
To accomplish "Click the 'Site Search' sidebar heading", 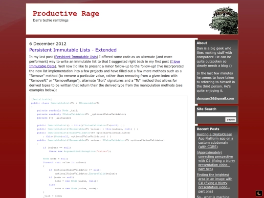I will (206, 109).
